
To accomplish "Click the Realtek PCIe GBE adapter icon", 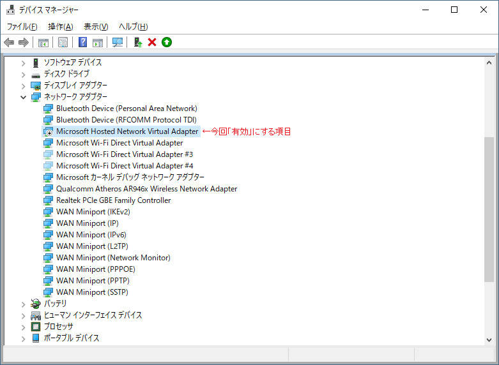I will 48,200.
